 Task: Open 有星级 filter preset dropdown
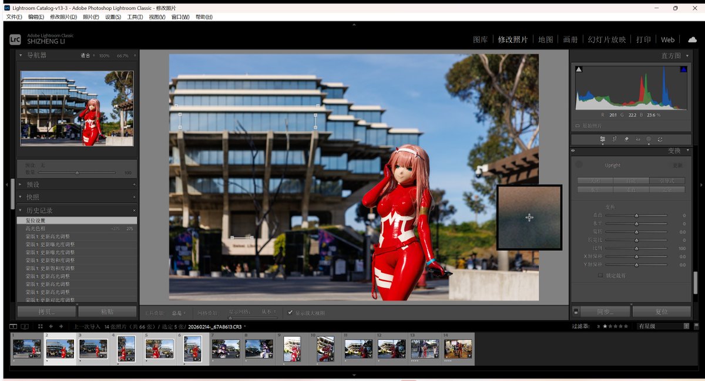(663, 326)
